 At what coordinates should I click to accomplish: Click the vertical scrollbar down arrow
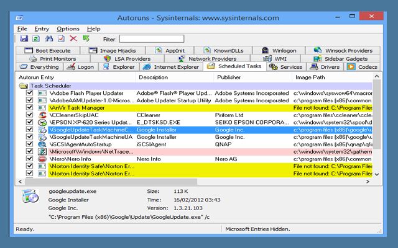click(x=377, y=174)
